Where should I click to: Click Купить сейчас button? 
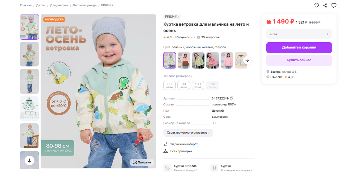[x=299, y=60]
